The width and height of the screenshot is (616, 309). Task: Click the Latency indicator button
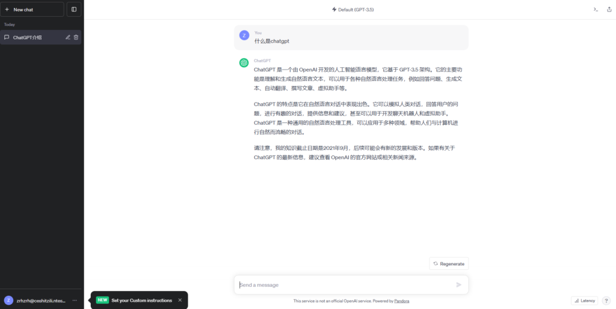(584, 301)
